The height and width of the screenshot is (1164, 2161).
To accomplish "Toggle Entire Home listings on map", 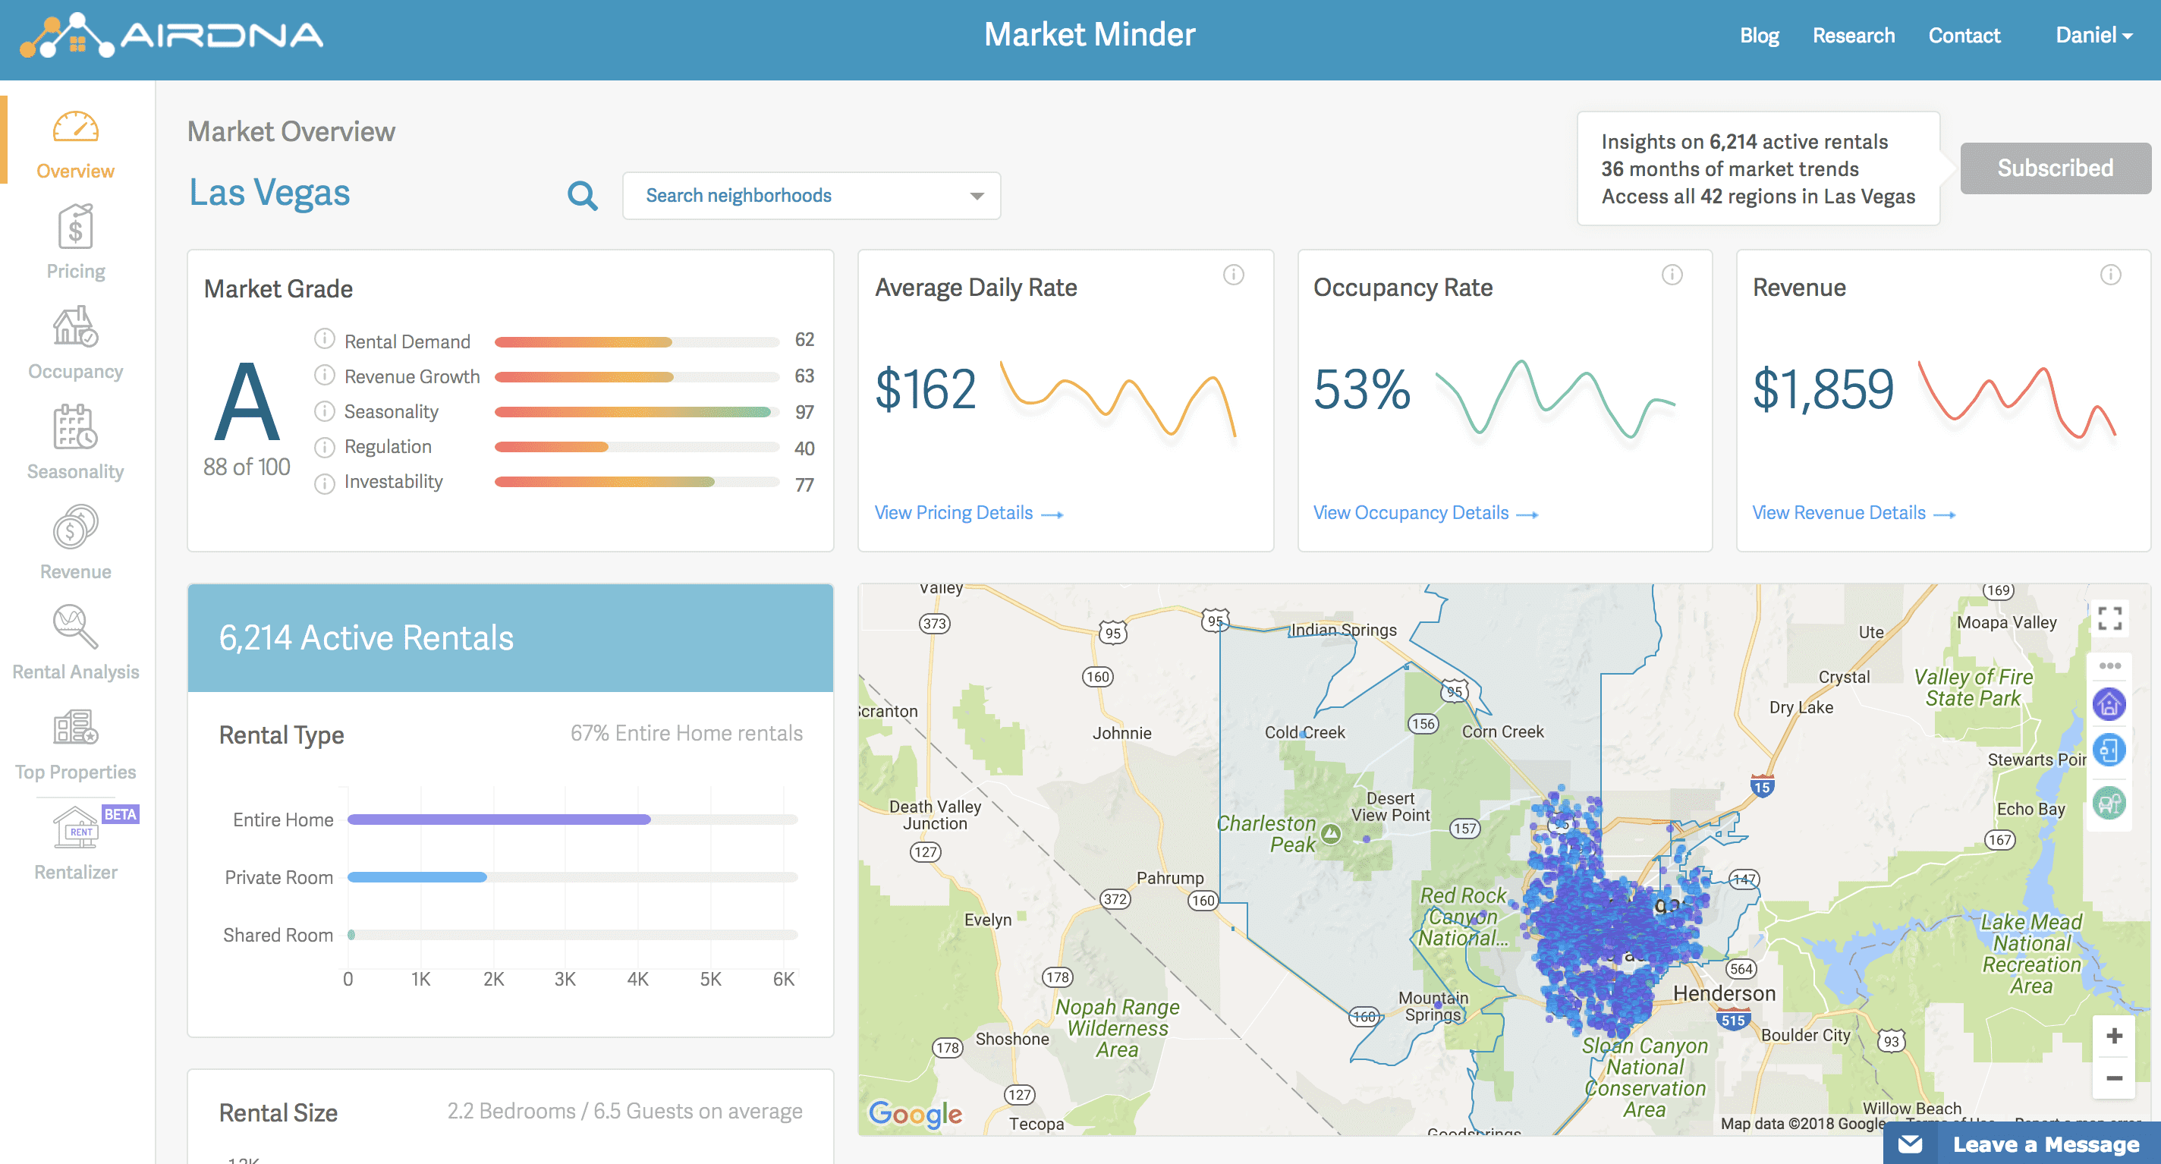I will tap(2109, 704).
